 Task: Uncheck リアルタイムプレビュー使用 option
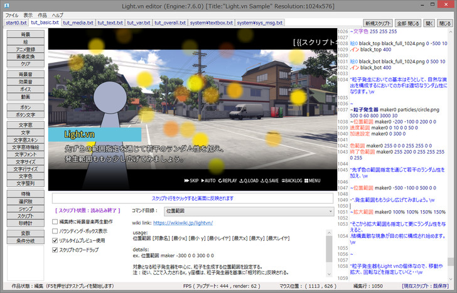55,240
